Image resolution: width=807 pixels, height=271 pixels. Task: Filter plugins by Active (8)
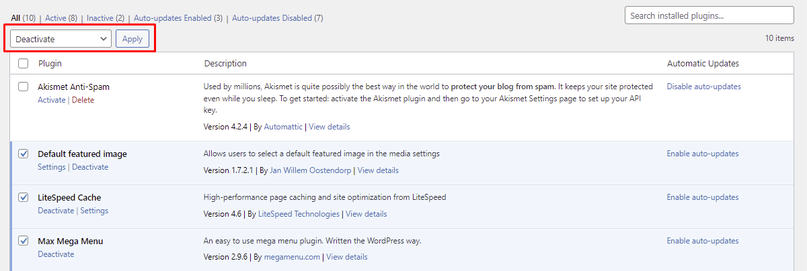coord(61,18)
